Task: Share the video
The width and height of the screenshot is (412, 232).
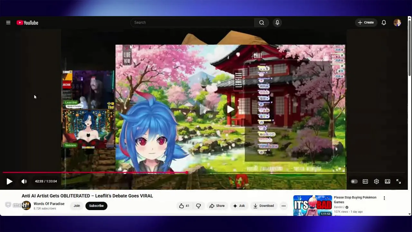Action: pyautogui.click(x=217, y=206)
